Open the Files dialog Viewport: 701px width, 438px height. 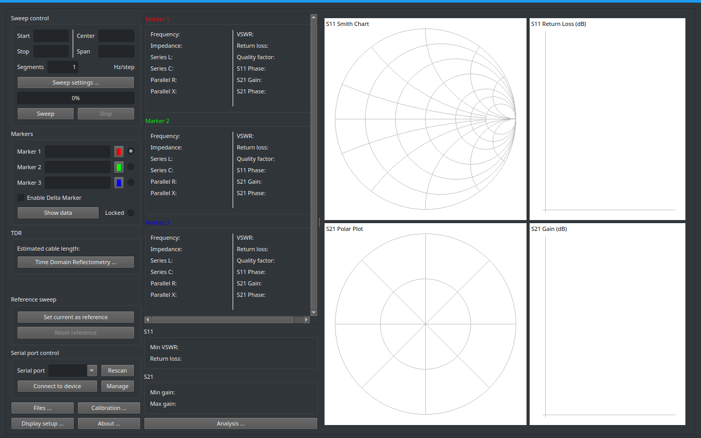point(43,408)
